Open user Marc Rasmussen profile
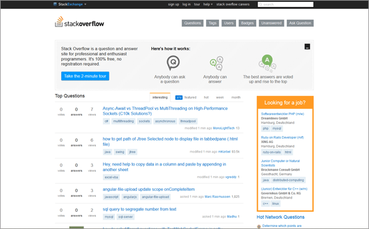Image resolution: width=369 pixels, height=229 pixels. coord(217,197)
